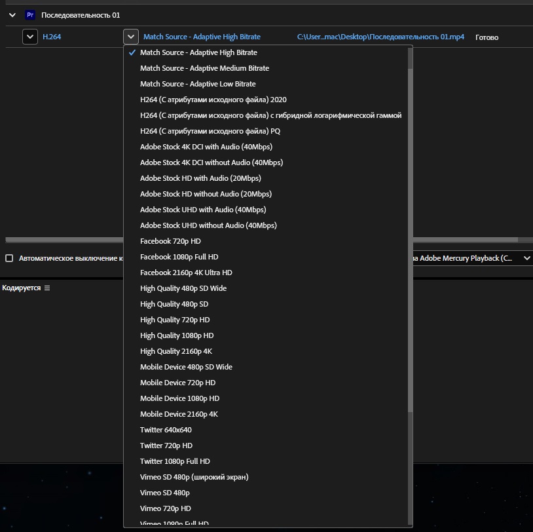
Task: Choose Adobe Stock 4K DCI with Audio preset
Action: 206,147
